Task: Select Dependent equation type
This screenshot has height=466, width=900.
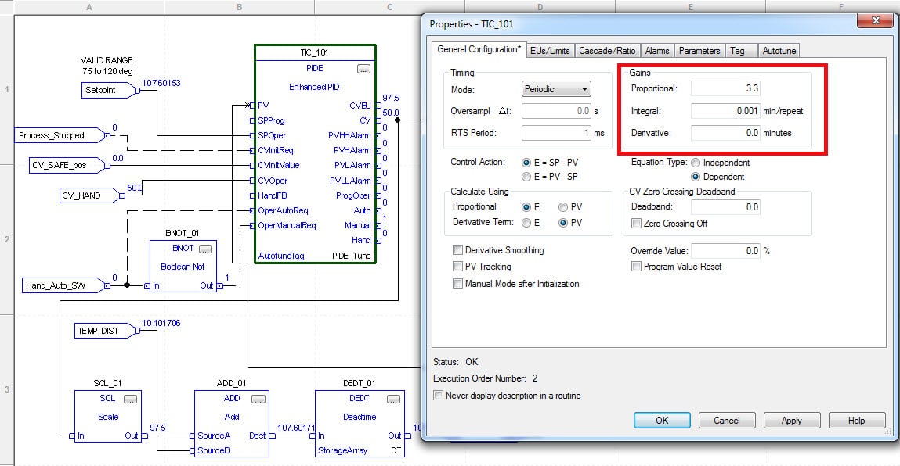Action: [x=696, y=177]
